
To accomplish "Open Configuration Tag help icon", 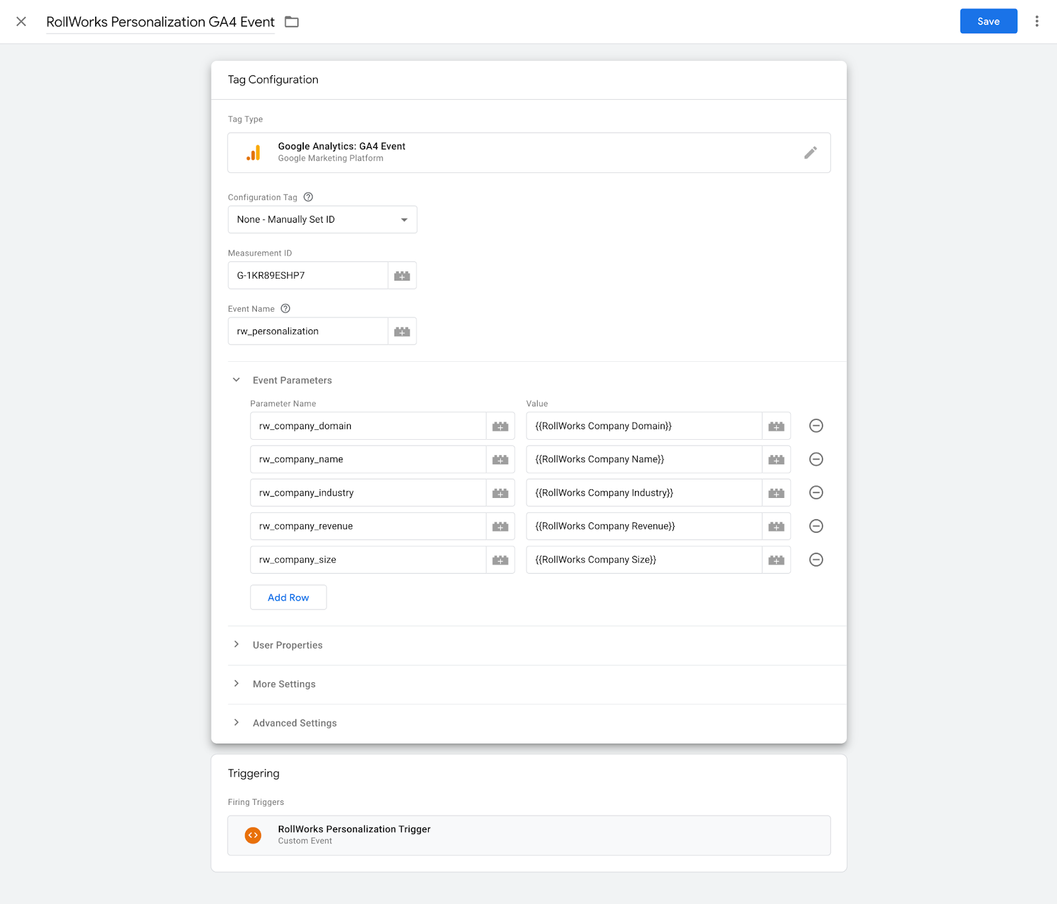I will 308,197.
